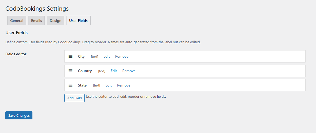Click the drag handle icon for State
316x133 pixels.
[x=70, y=85]
